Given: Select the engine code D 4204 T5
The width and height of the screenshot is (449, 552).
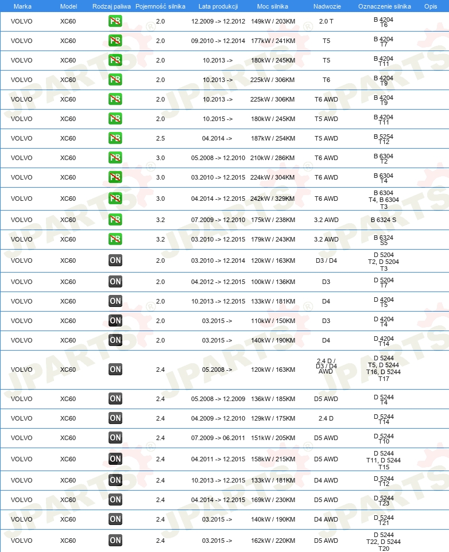Looking at the screenshot, I should coord(384,302).
